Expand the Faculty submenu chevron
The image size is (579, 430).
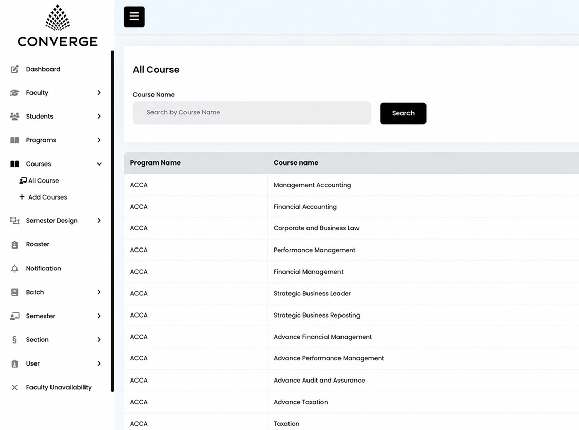99,92
